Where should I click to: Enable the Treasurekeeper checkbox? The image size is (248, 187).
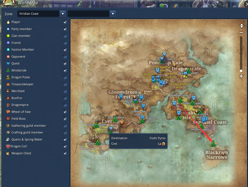[x=65, y=84]
